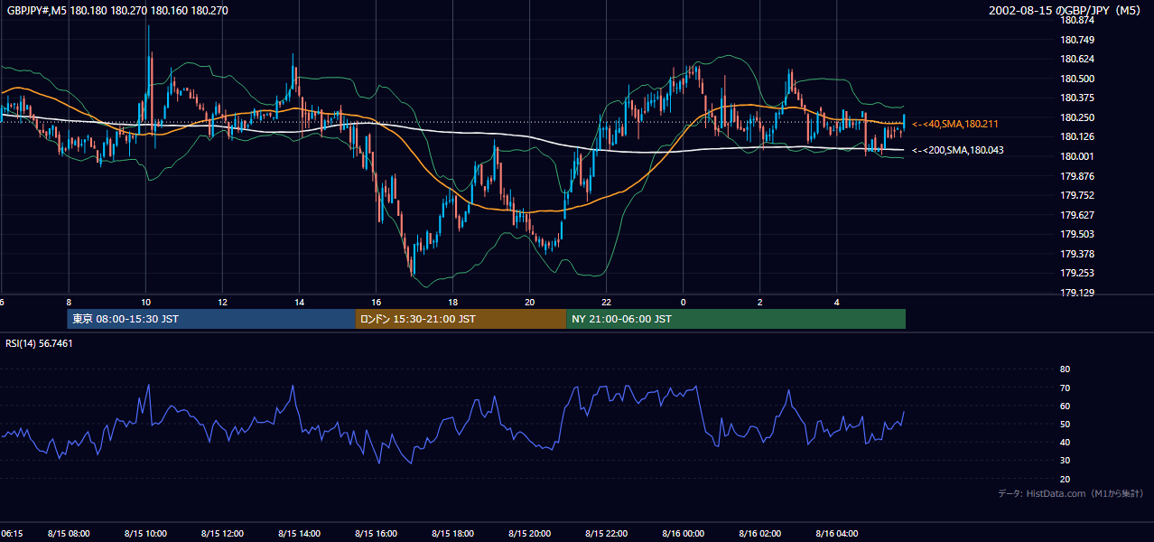The image size is (1154, 542).
Task: Click the 180.001 price axis label
Action: pos(1078,156)
